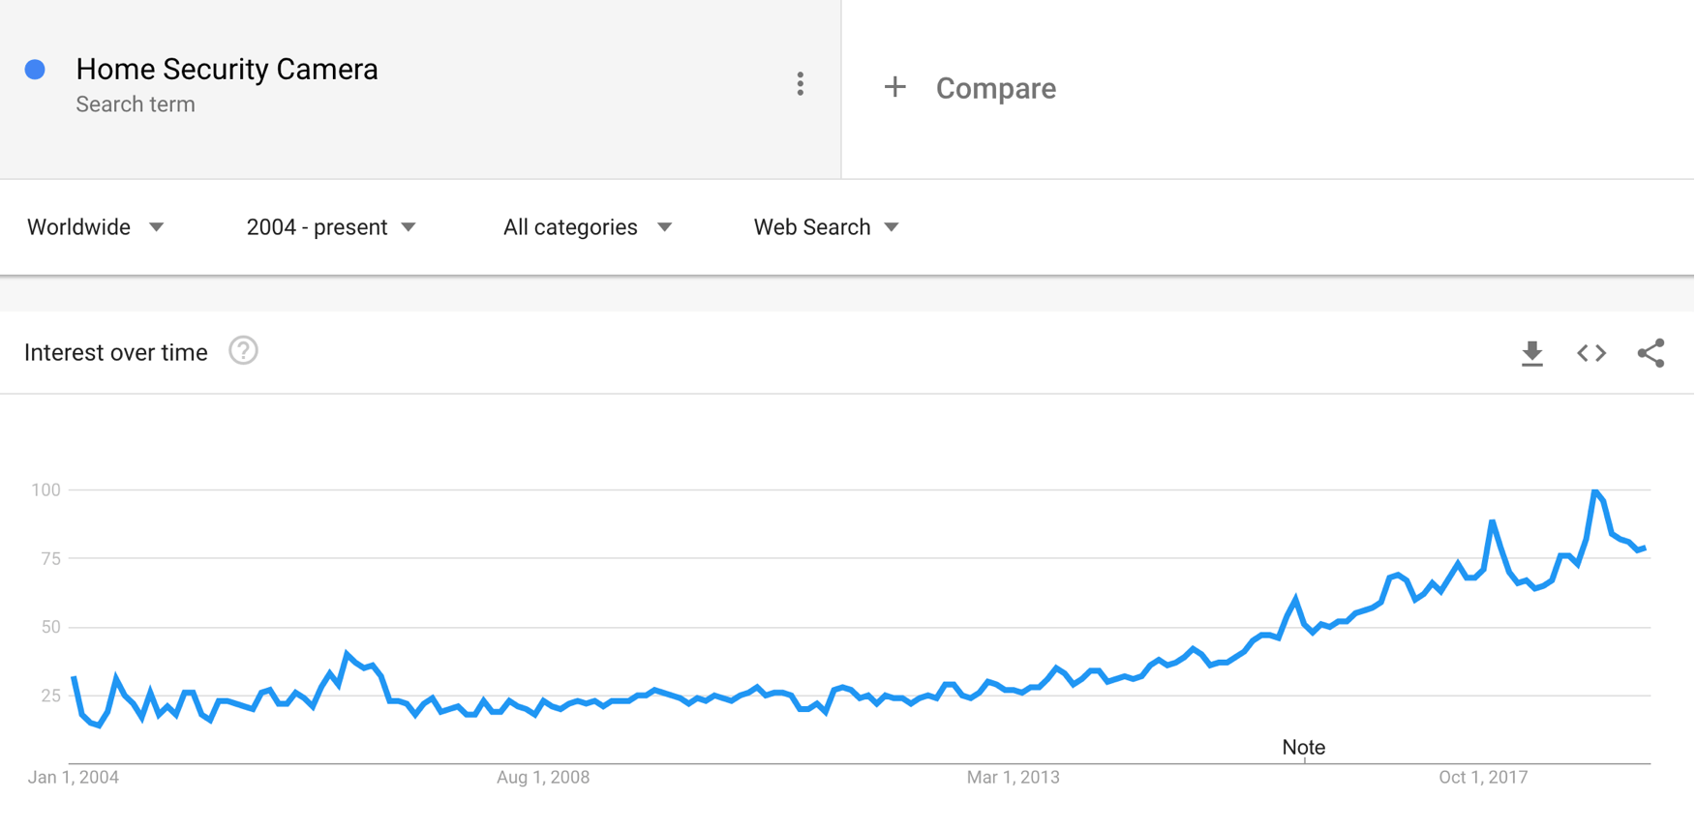The height and width of the screenshot is (830, 1696).
Task: Click the Compare text to add term
Action: [x=995, y=88]
